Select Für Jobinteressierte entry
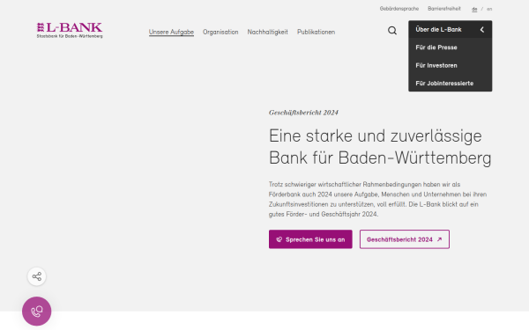Viewport: 529px width, 330px height. [450, 84]
